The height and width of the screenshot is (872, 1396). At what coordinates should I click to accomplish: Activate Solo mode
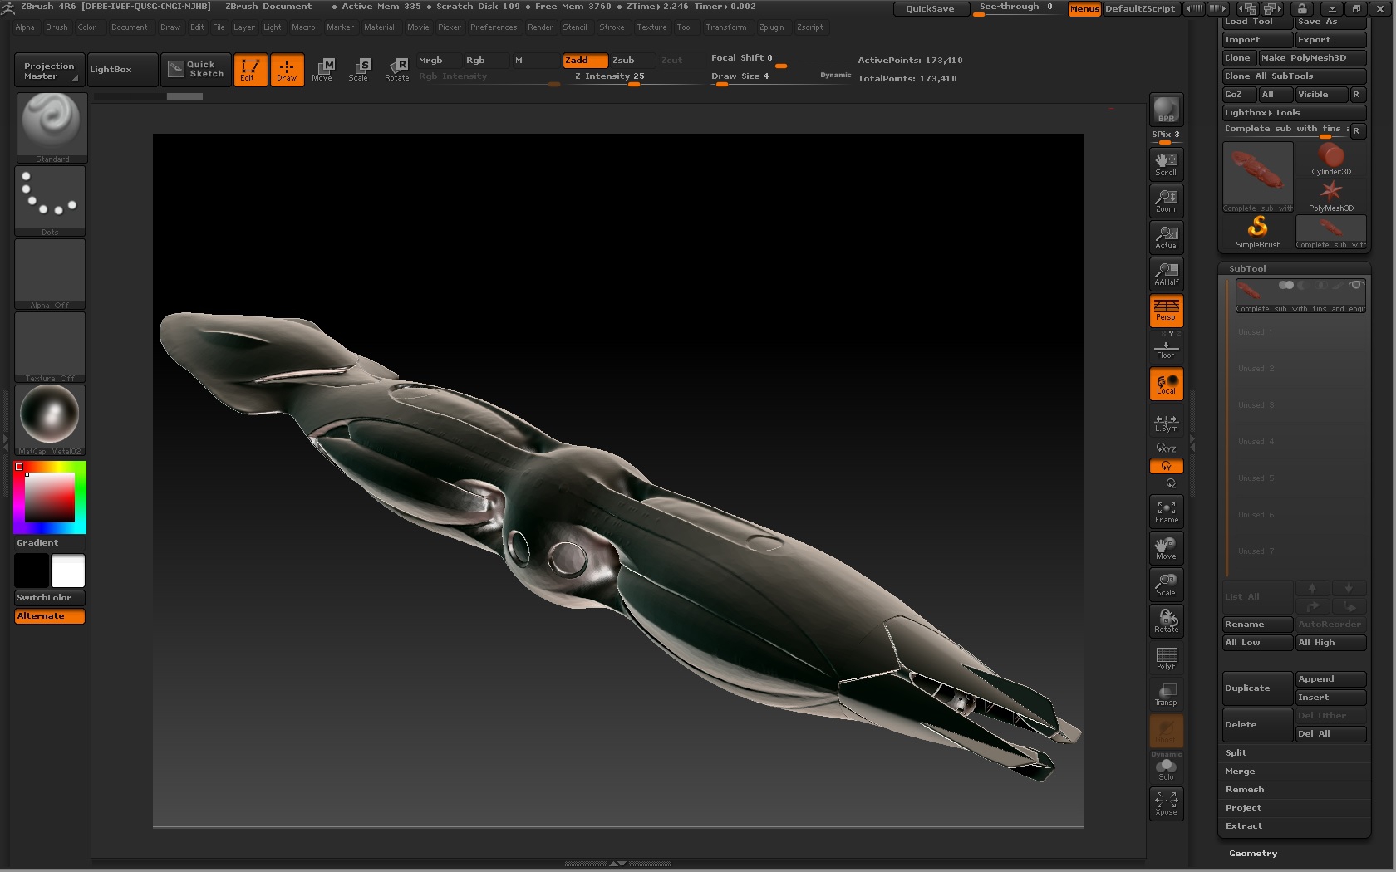1165,768
